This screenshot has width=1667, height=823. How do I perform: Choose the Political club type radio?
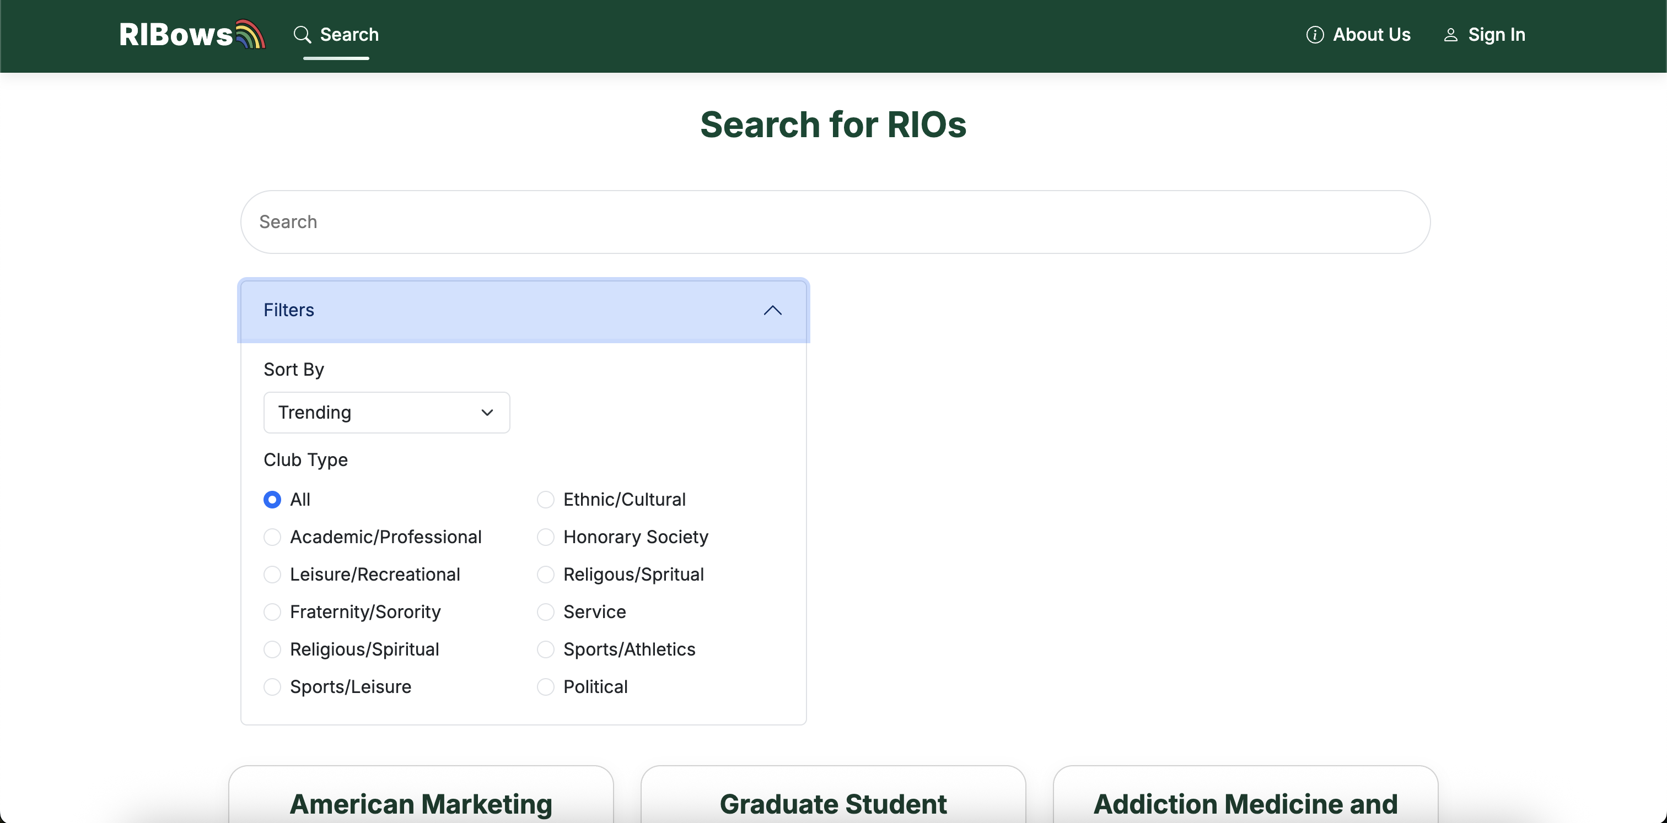point(546,687)
